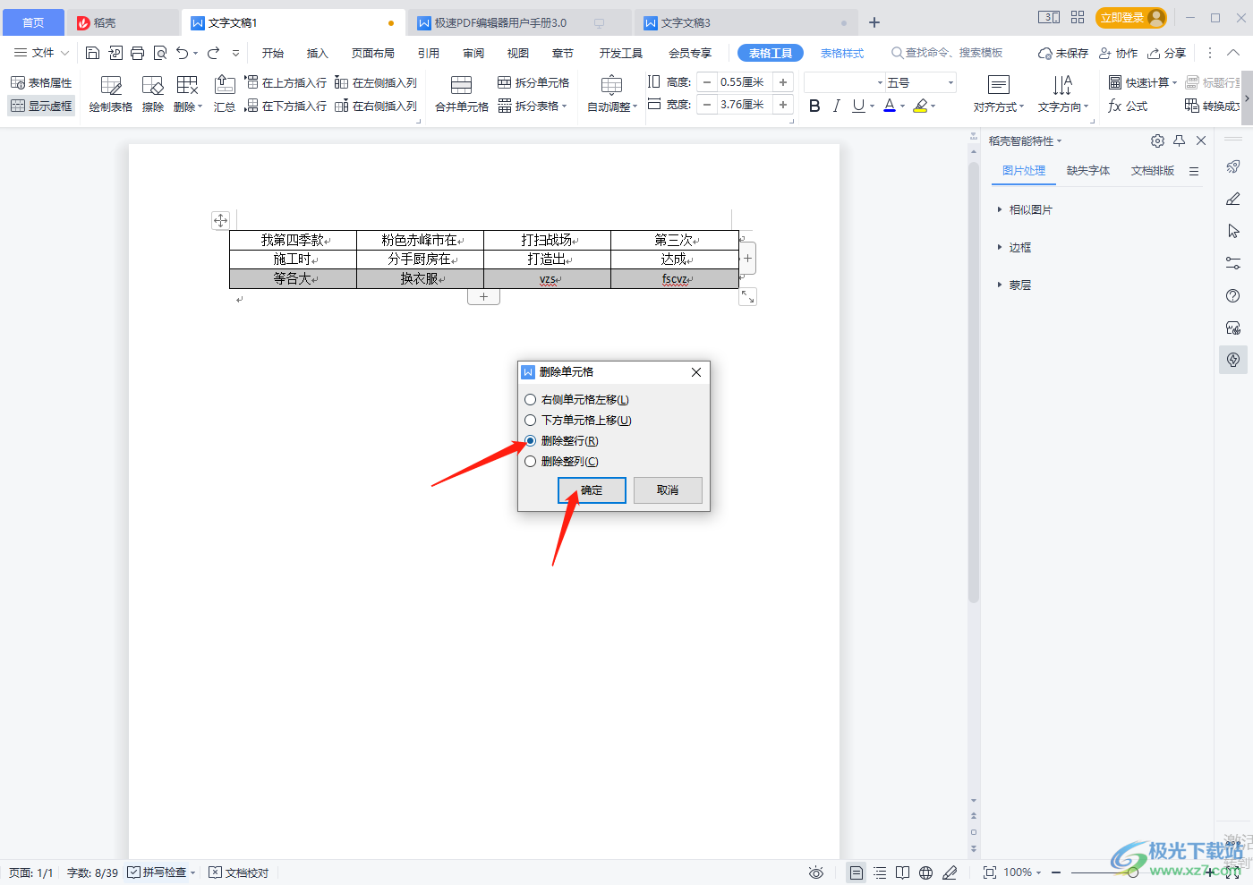1253x885 pixels.
Task: Undo the last action
Action: tap(183, 53)
